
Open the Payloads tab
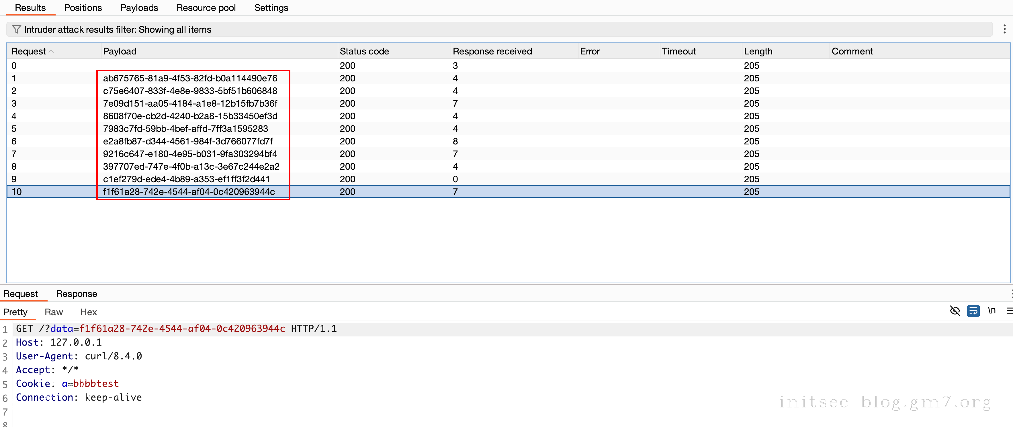pos(139,8)
